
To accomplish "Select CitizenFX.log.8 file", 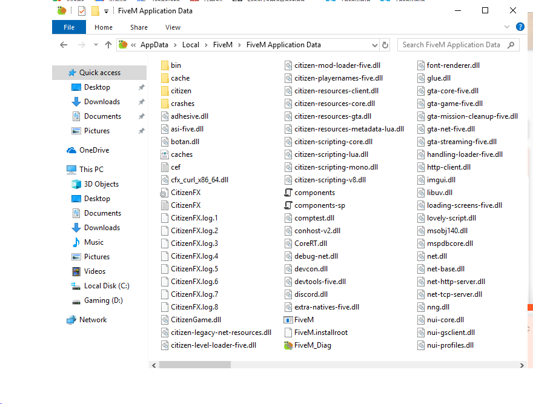I will coord(190,307).
